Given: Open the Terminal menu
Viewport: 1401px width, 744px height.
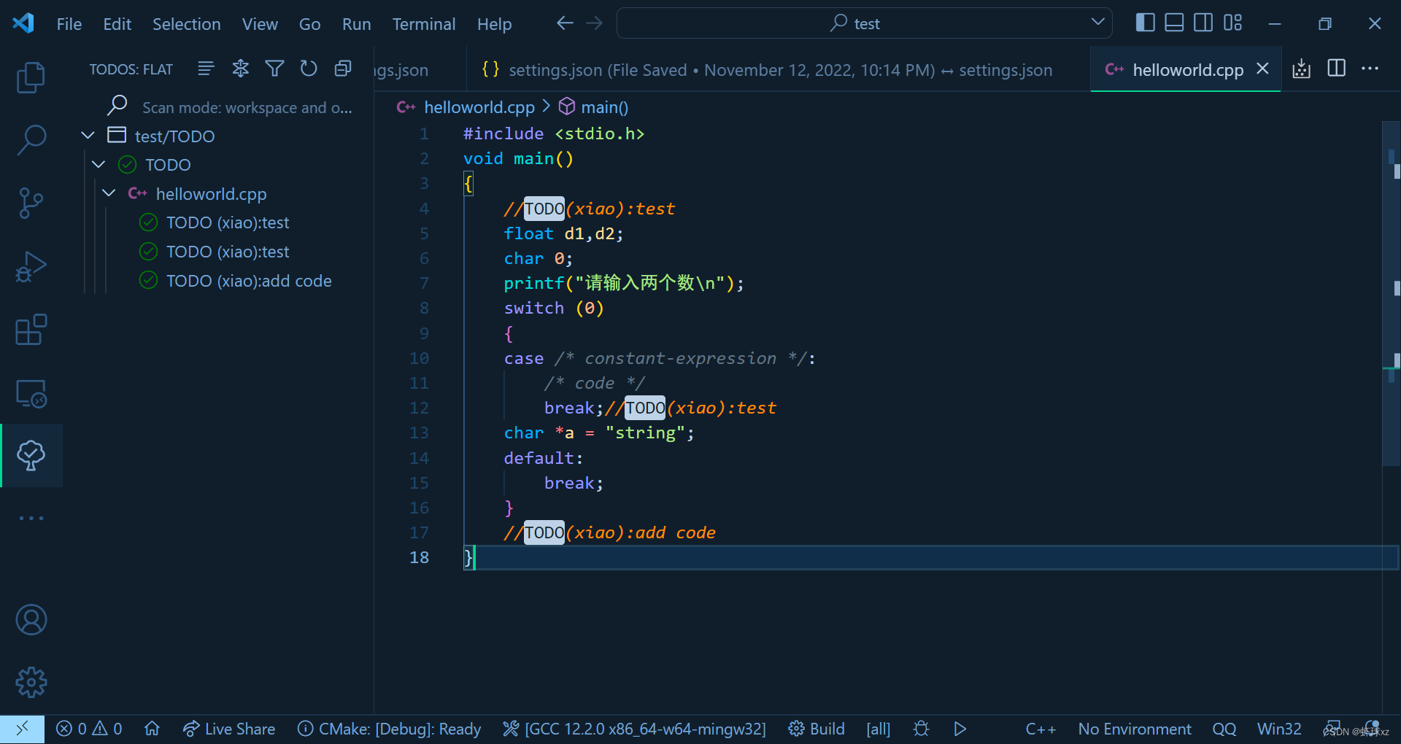Looking at the screenshot, I should (x=424, y=24).
